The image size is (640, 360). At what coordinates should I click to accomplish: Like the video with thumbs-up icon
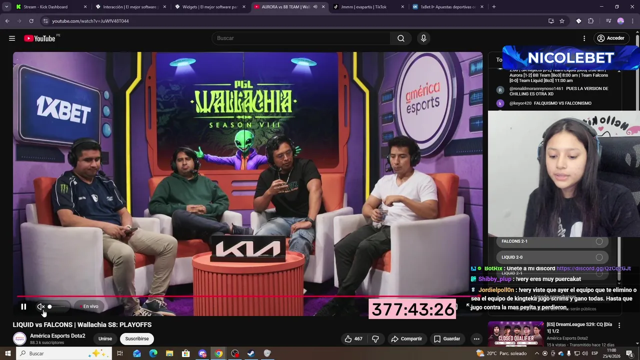(353, 338)
